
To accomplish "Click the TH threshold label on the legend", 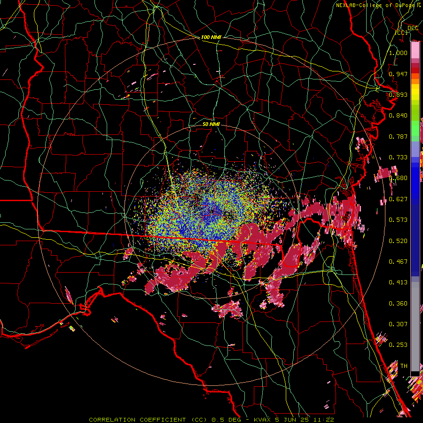I will pos(404,366).
